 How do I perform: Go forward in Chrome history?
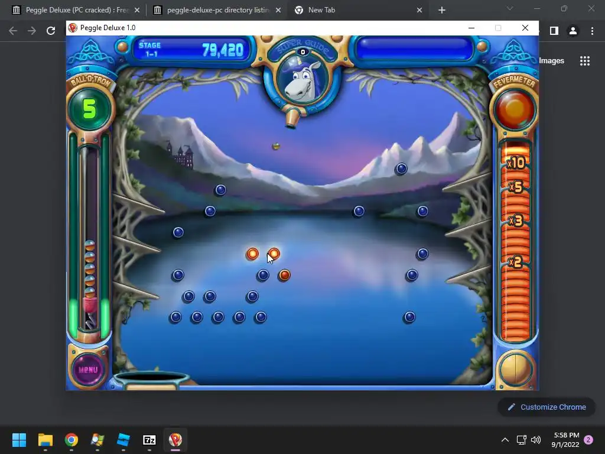click(x=32, y=31)
